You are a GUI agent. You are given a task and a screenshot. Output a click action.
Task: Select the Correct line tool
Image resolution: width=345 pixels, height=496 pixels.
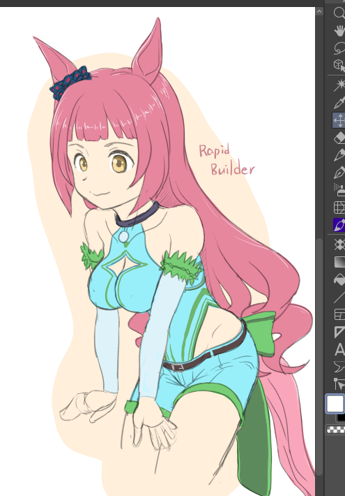[339, 384]
